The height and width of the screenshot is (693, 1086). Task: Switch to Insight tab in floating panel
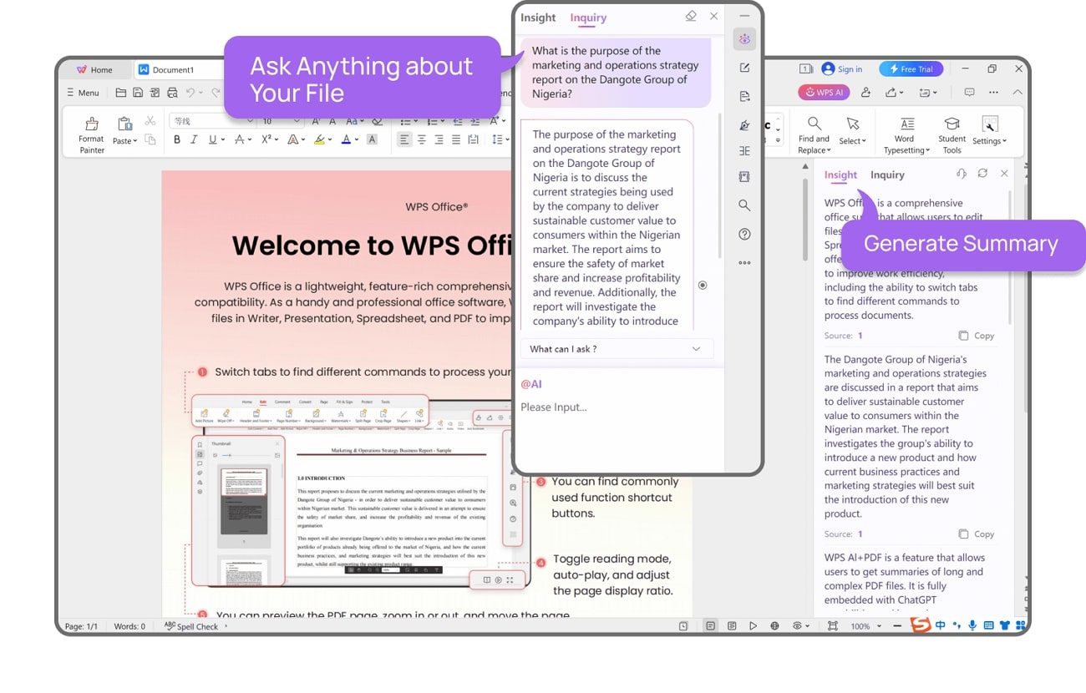click(538, 18)
